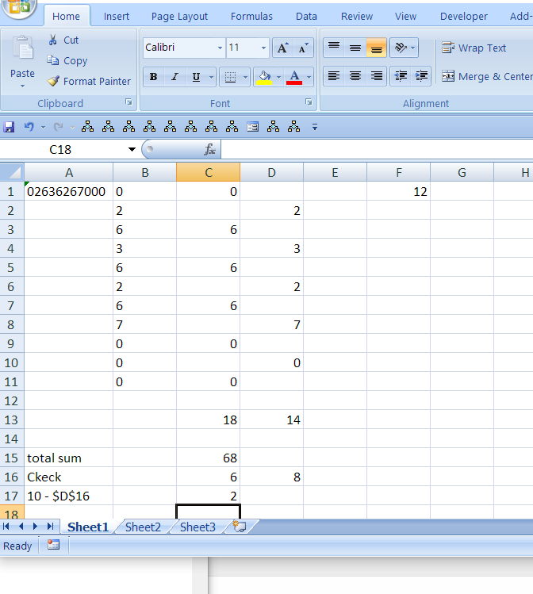Align text to the left
533x594 pixels.
pyautogui.click(x=334, y=76)
